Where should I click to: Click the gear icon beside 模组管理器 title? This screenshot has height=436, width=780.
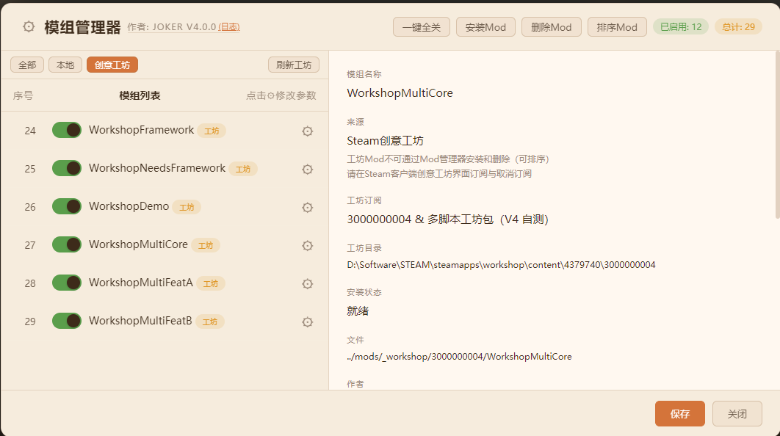pyautogui.click(x=29, y=26)
